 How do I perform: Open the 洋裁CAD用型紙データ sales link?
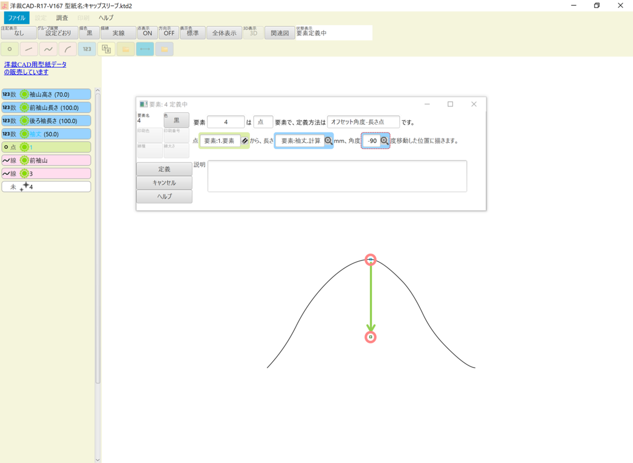[x=34, y=67]
